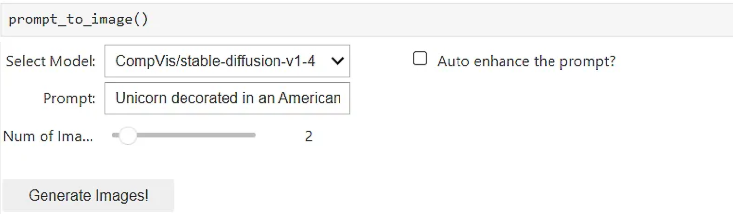Click the middle of the images slider track

tap(184, 135)
